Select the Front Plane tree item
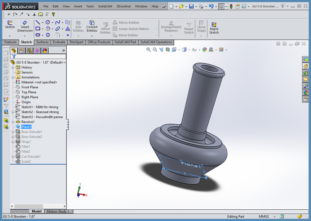 30,87
